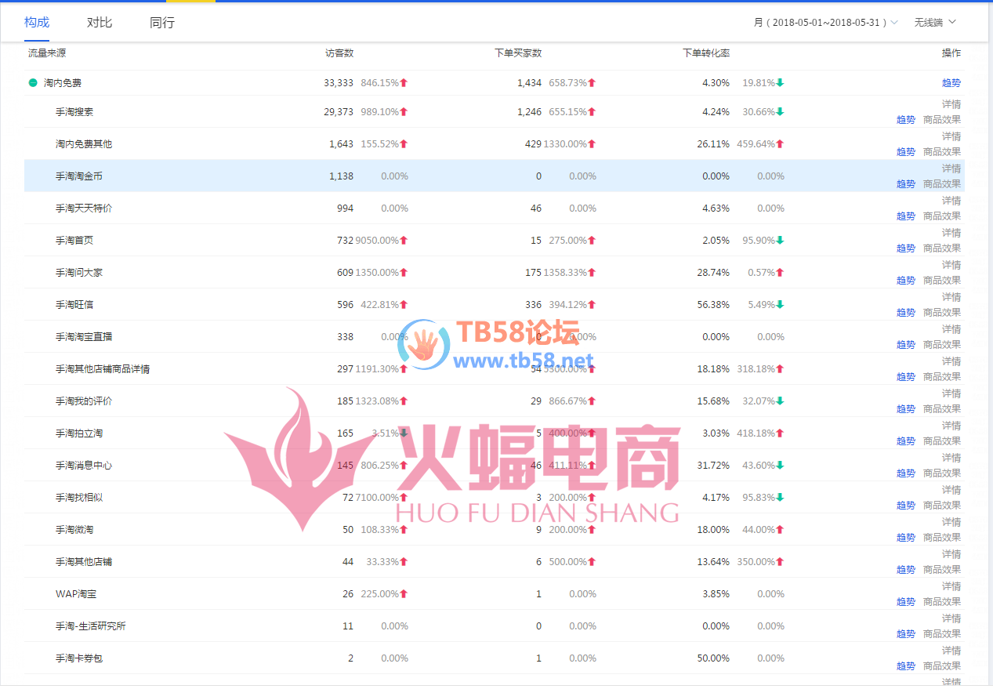Switch to the 对比 tab
Image resolution: width=993 pixels, height=689 pixels.
[x=100, y=22]
